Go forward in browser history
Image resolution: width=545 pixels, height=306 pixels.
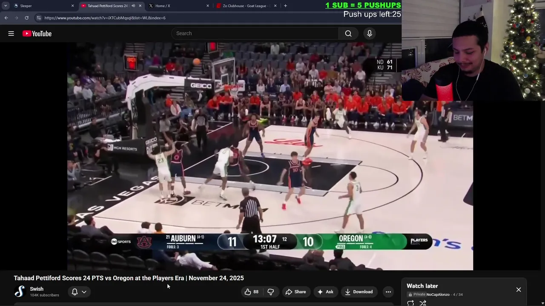point(16,18)
